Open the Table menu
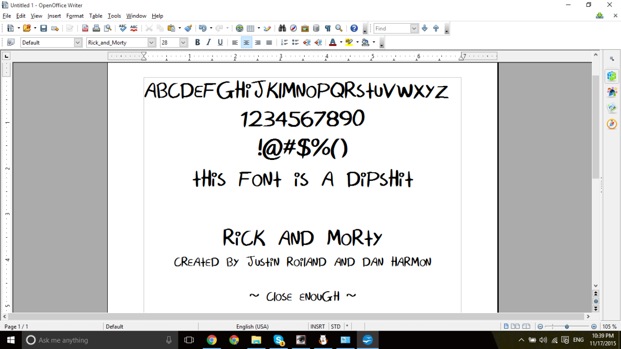The width and height of the screenshot is (621, 349). pyautogui.click(x=96, y=16)
